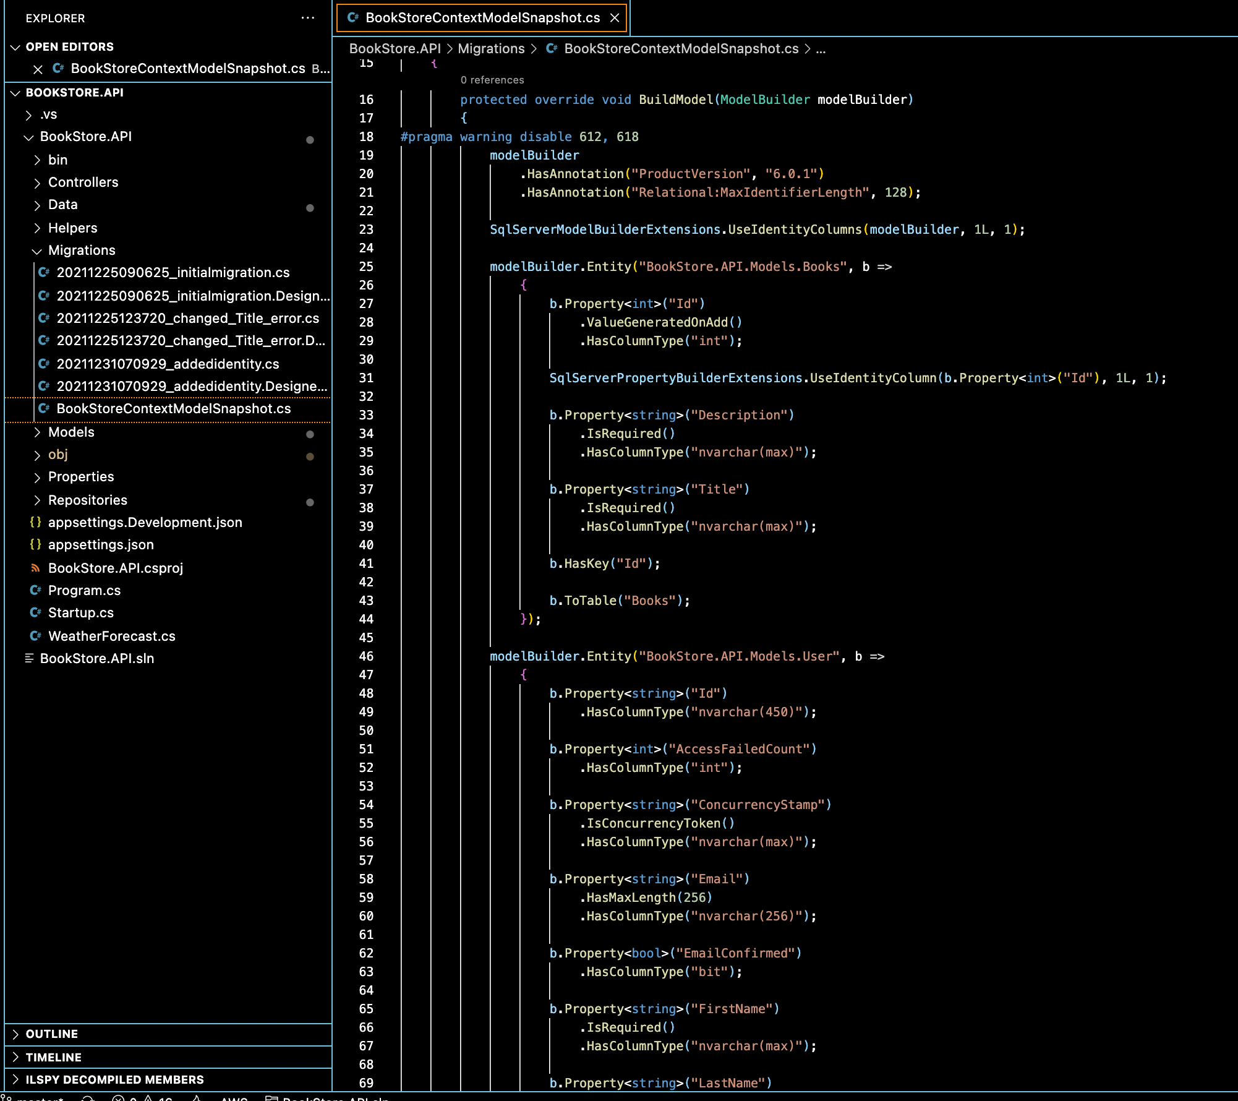Click RSS-style icon of BookStore.API.csproj
The image size is (1238, 1101).
(x=35, y=568)
